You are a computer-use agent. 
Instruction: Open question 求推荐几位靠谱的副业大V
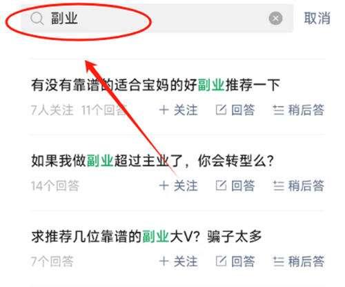[146, 236]
